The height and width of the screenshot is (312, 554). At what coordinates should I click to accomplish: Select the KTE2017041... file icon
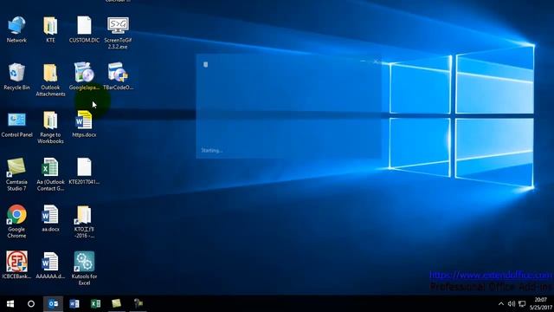click(x=84, y=172)
